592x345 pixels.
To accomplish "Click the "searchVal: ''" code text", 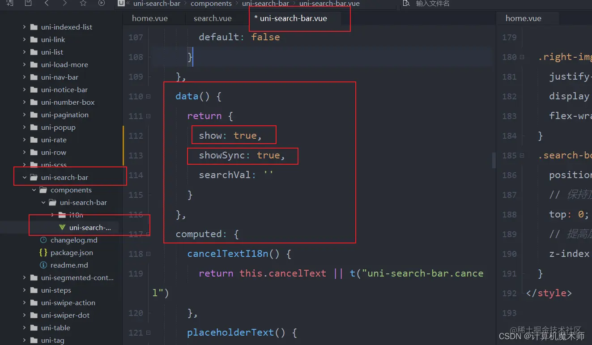I will tap(236, 175).
